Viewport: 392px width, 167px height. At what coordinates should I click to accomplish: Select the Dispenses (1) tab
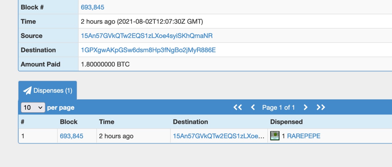47,90
